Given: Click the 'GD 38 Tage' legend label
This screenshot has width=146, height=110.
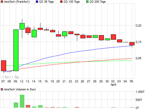Looking at the screenshot, I should (46, 2).
